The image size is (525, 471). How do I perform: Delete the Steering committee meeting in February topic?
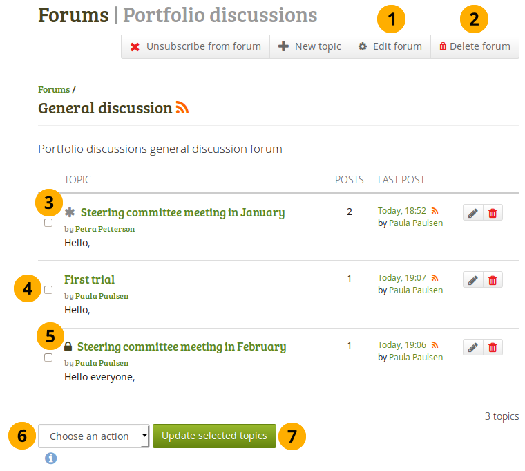(x=493, y=347)
